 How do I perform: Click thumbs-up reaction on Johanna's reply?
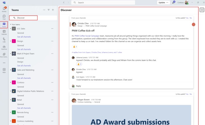[x=79, y=64]
